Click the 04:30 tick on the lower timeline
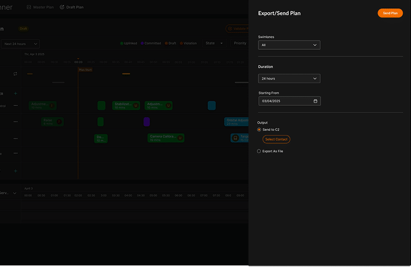Viewport: 411px width, 267px height. click(141, 196)
